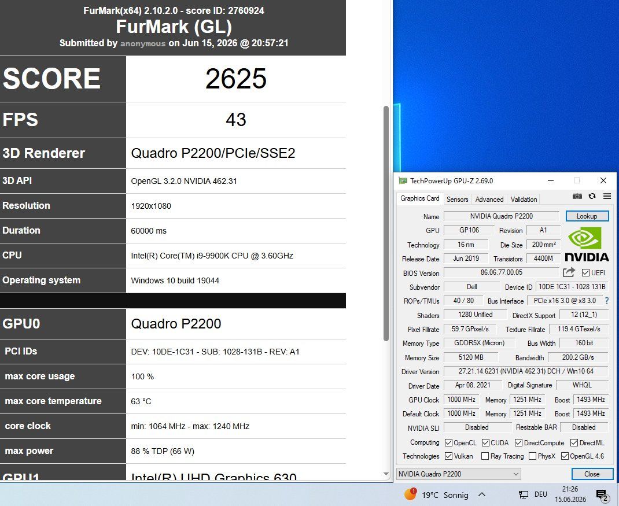619x506 pixels.
Task: Click the Memory Size 5120 MB field
Action: point(471,357)
